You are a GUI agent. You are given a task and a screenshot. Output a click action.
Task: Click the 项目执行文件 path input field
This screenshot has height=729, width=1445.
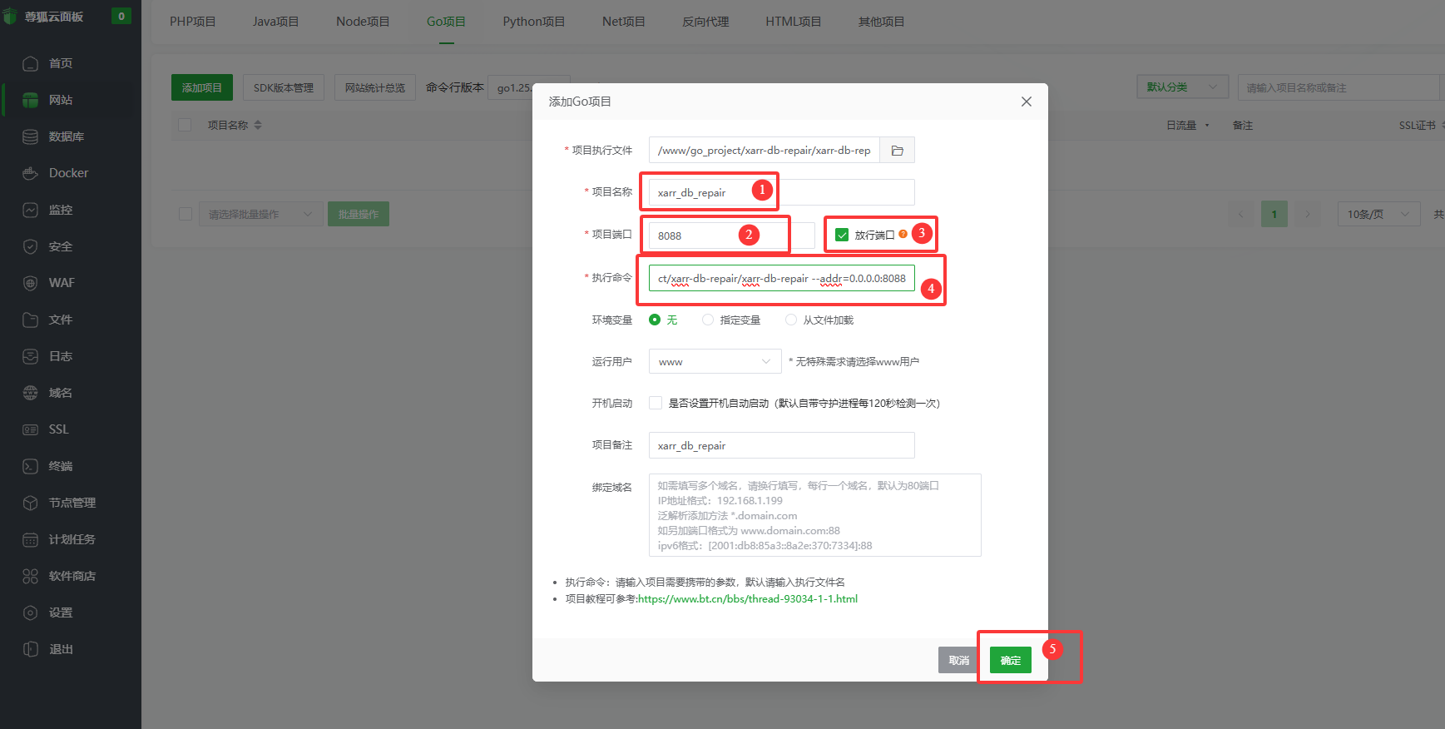pyautogui.click(x=765, y=151)
